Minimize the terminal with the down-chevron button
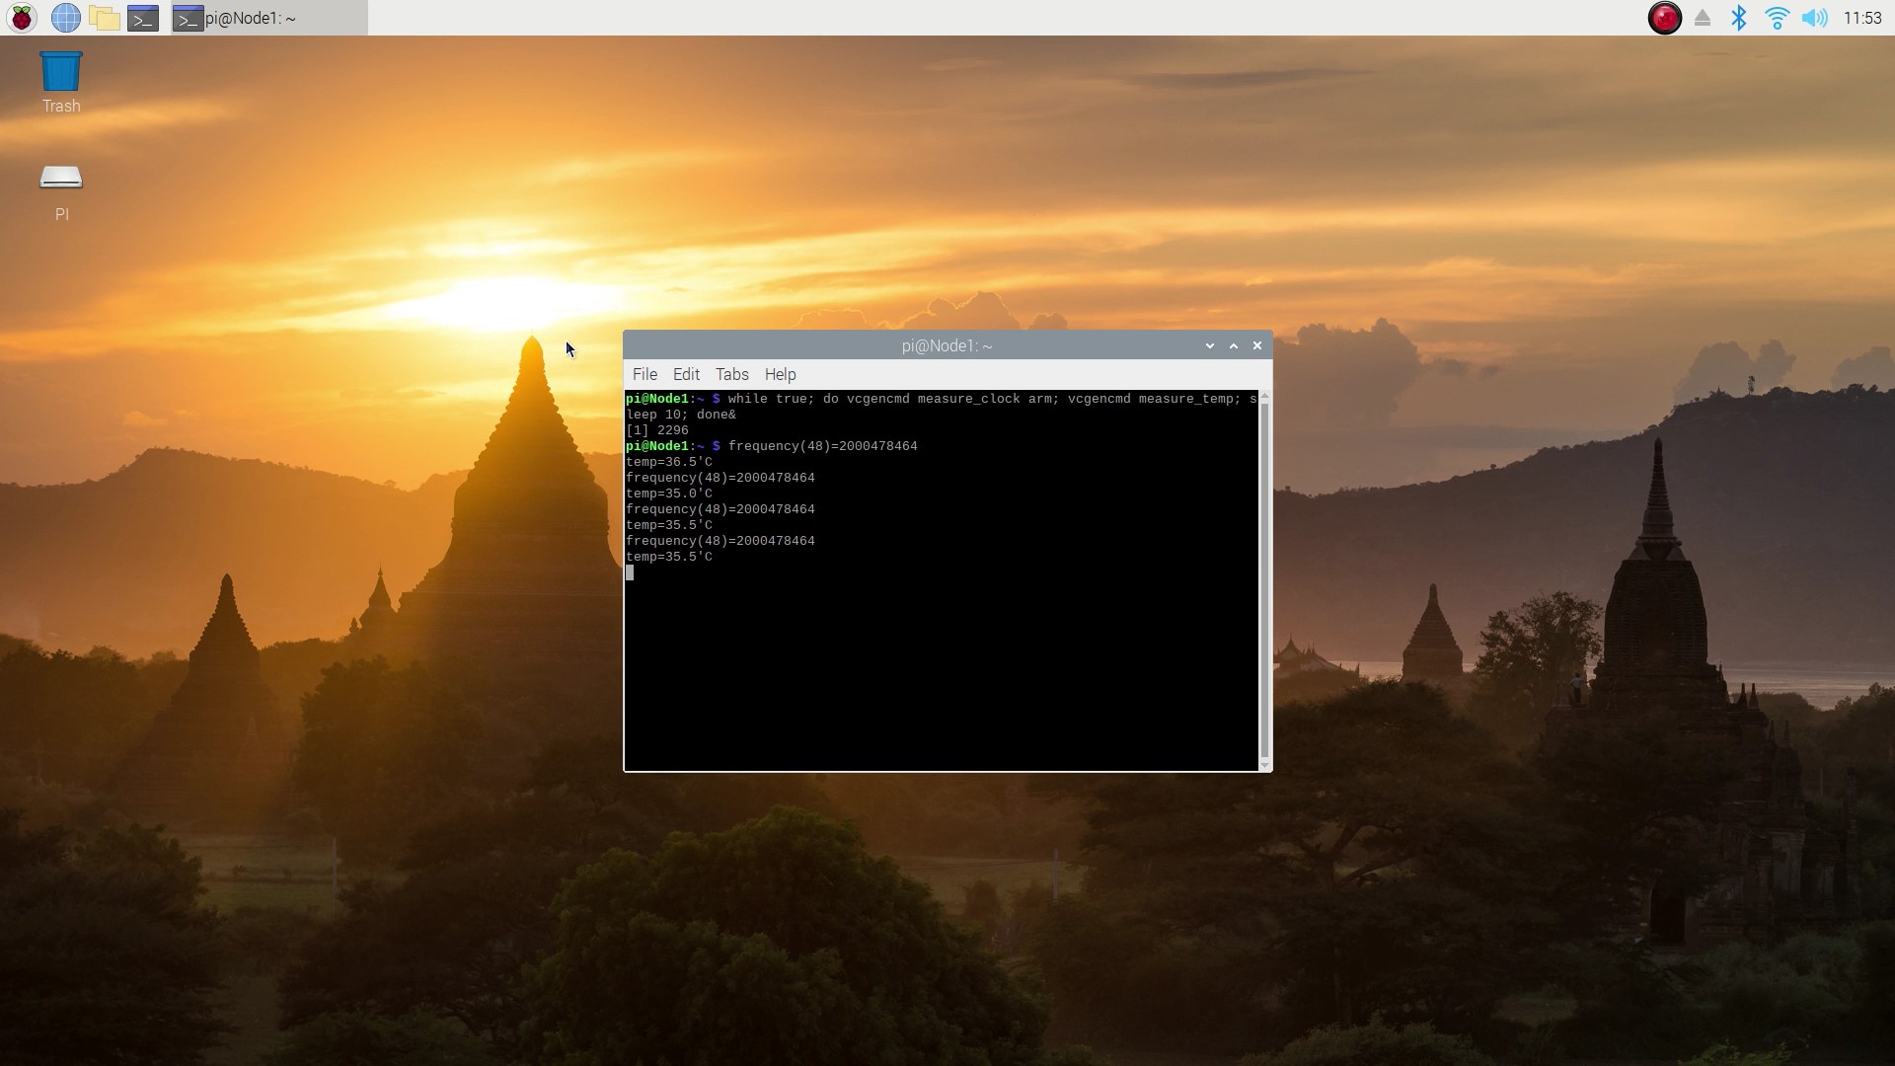 [x=1210, y=345]
